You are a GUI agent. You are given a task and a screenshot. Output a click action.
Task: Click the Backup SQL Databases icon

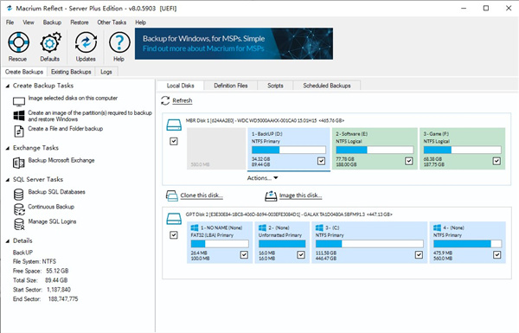18,195
